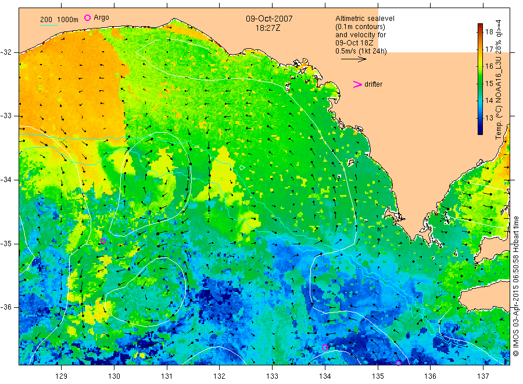Click the Argo float marker near 135.4E
Viewport: 523px width, 384px height.
pyautogui.click(x=398, y=363)
